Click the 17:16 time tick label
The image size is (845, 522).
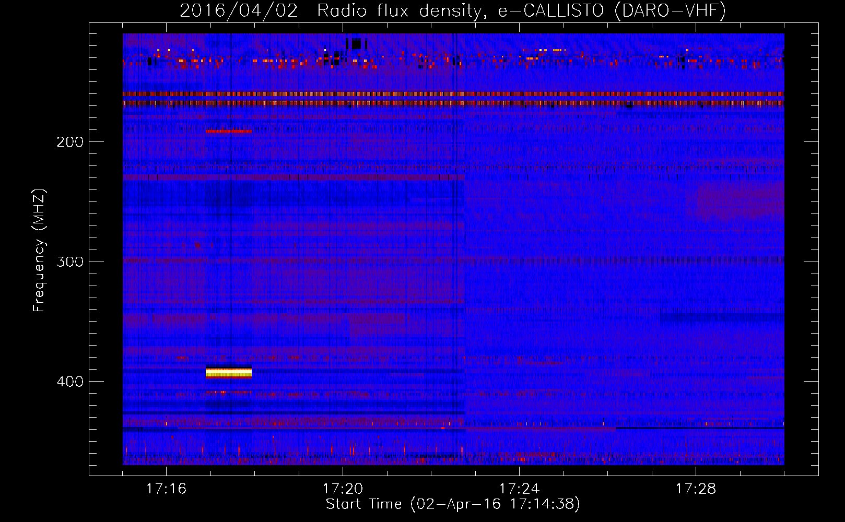[166, 489]
